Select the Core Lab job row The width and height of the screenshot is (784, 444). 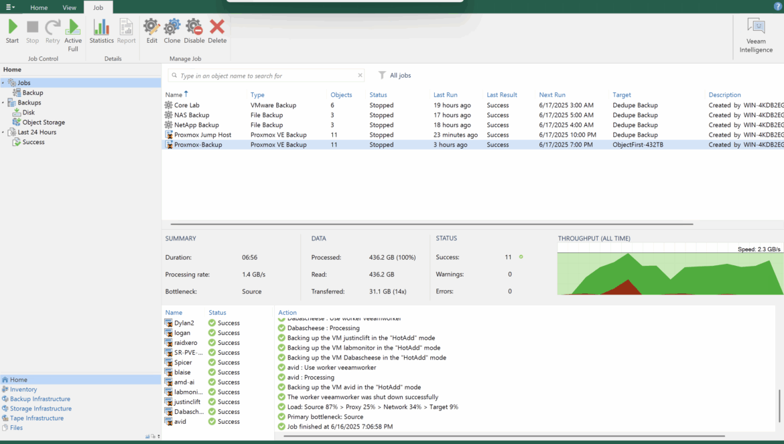coord(472,105)
